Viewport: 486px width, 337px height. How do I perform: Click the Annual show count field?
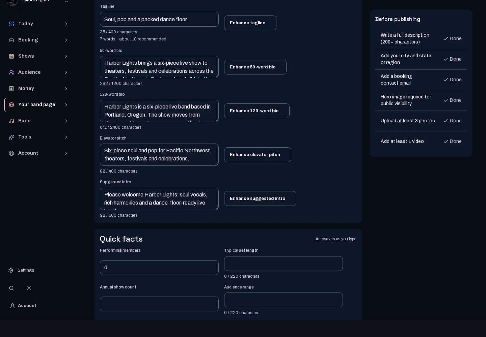coord(159,304)
